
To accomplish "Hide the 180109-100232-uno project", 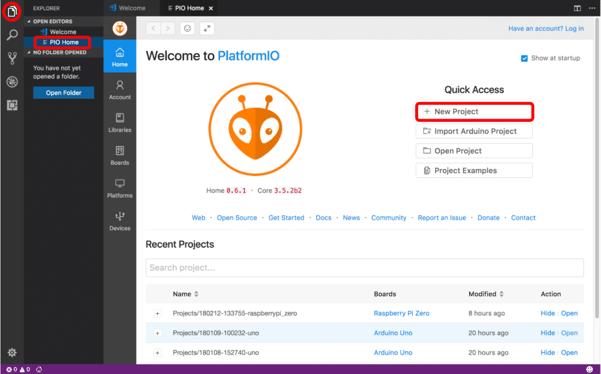I will click(x=548, y=333).
